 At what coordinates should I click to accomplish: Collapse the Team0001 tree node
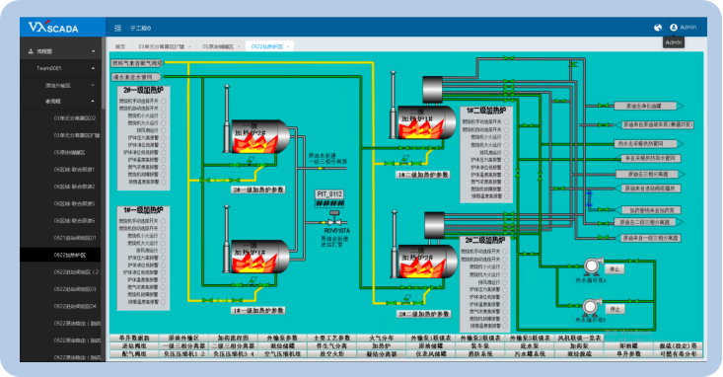(x=93, y=68)
